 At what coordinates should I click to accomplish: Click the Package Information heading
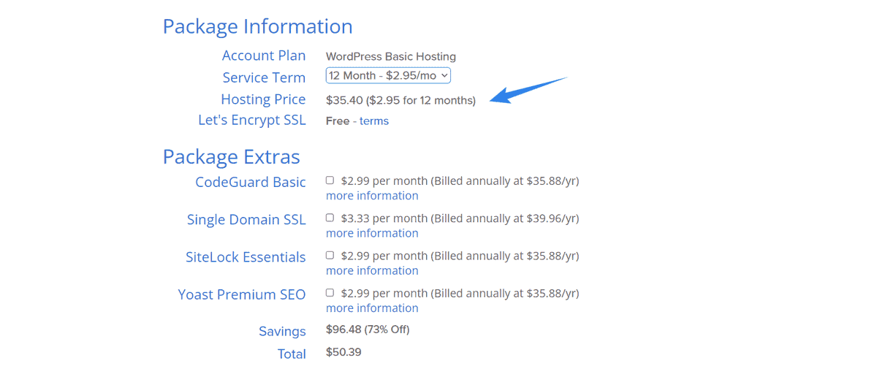(x=257, y=26)
